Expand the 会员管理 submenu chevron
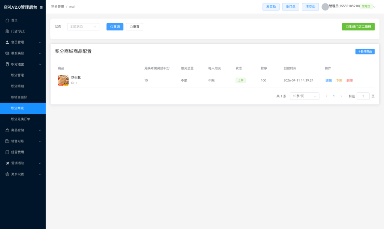384x229 pixels. pyautogui.click(x=40, y=42)
